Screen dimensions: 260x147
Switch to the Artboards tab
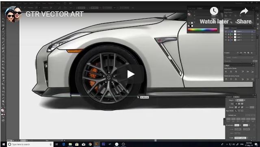(234, 28)
